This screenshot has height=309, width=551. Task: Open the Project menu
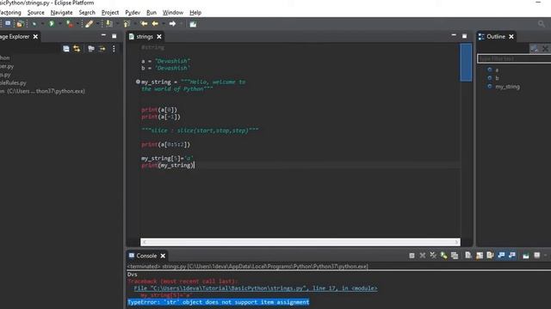coord(110,13)
